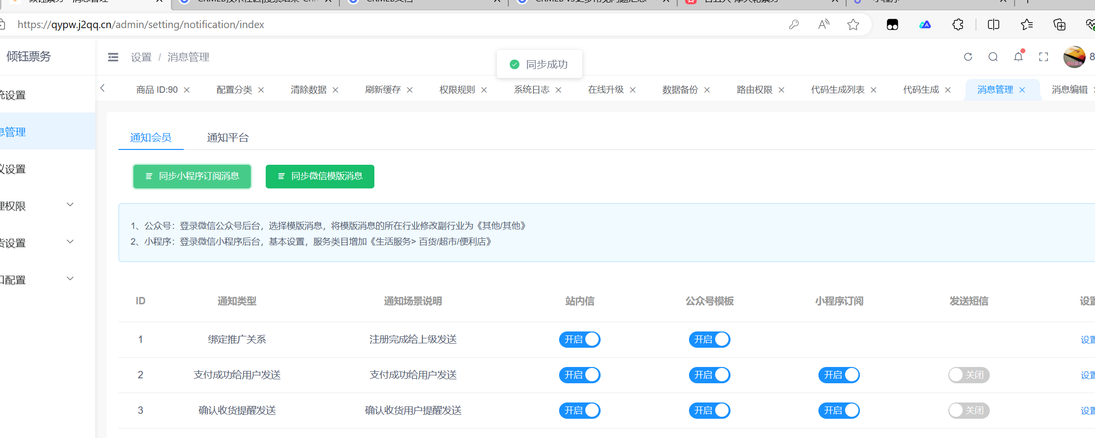1095x438 pixels.
Task: Add page to favorites star icon
Action: tap(853, 25)
